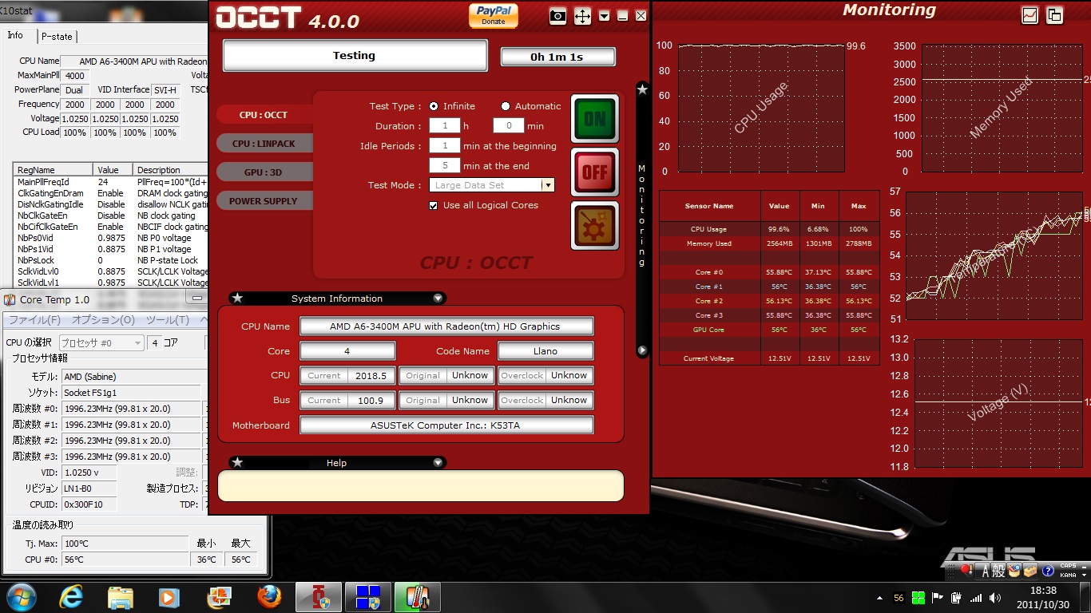The height and width of the screenshot is (613, 1091).
Task: Click Monitoring window graph view icon
Action: (1030, 14)
